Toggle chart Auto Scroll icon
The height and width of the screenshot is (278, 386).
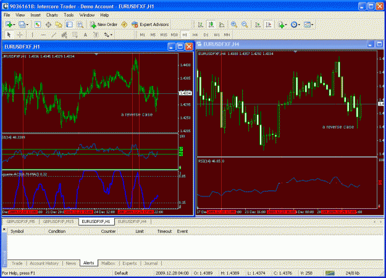[258, 25]
